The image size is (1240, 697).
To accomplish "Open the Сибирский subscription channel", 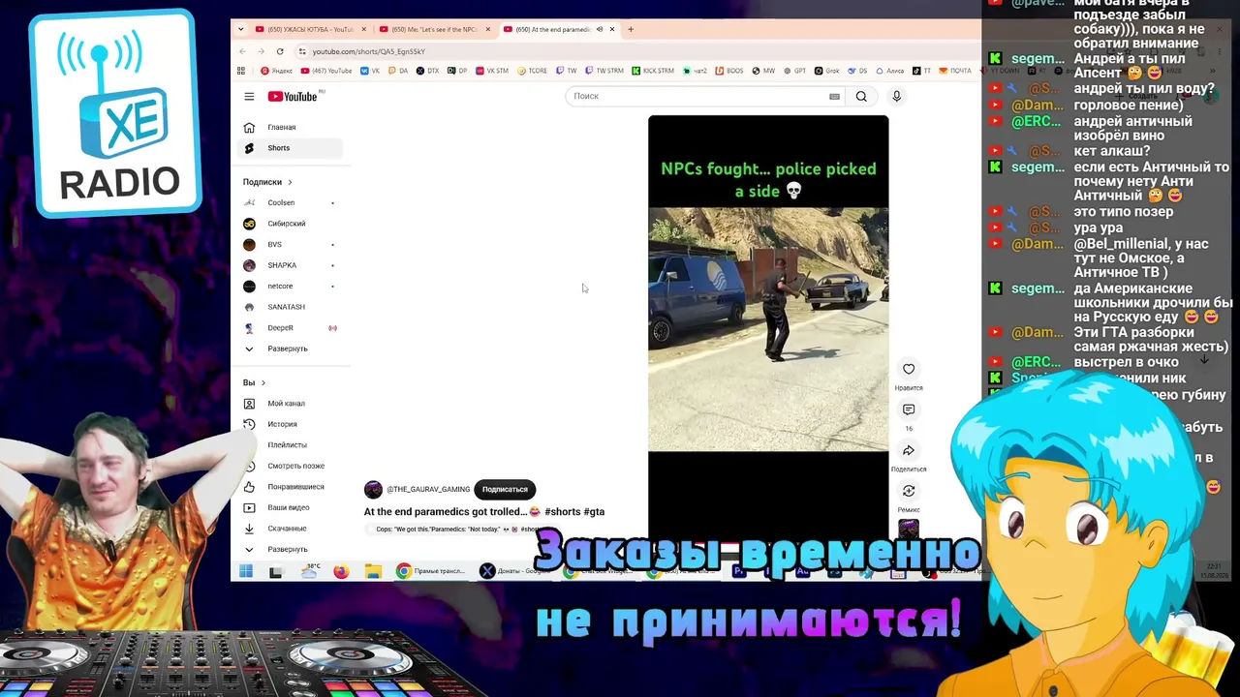I will click(292, 224).
